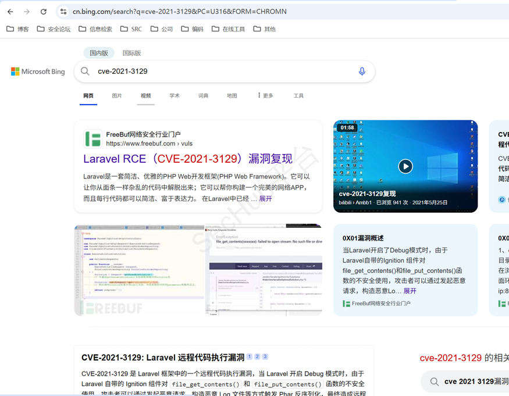Click the search magnifier icon
The width and height of the screenshot is (509, 396).
[85, 71]
